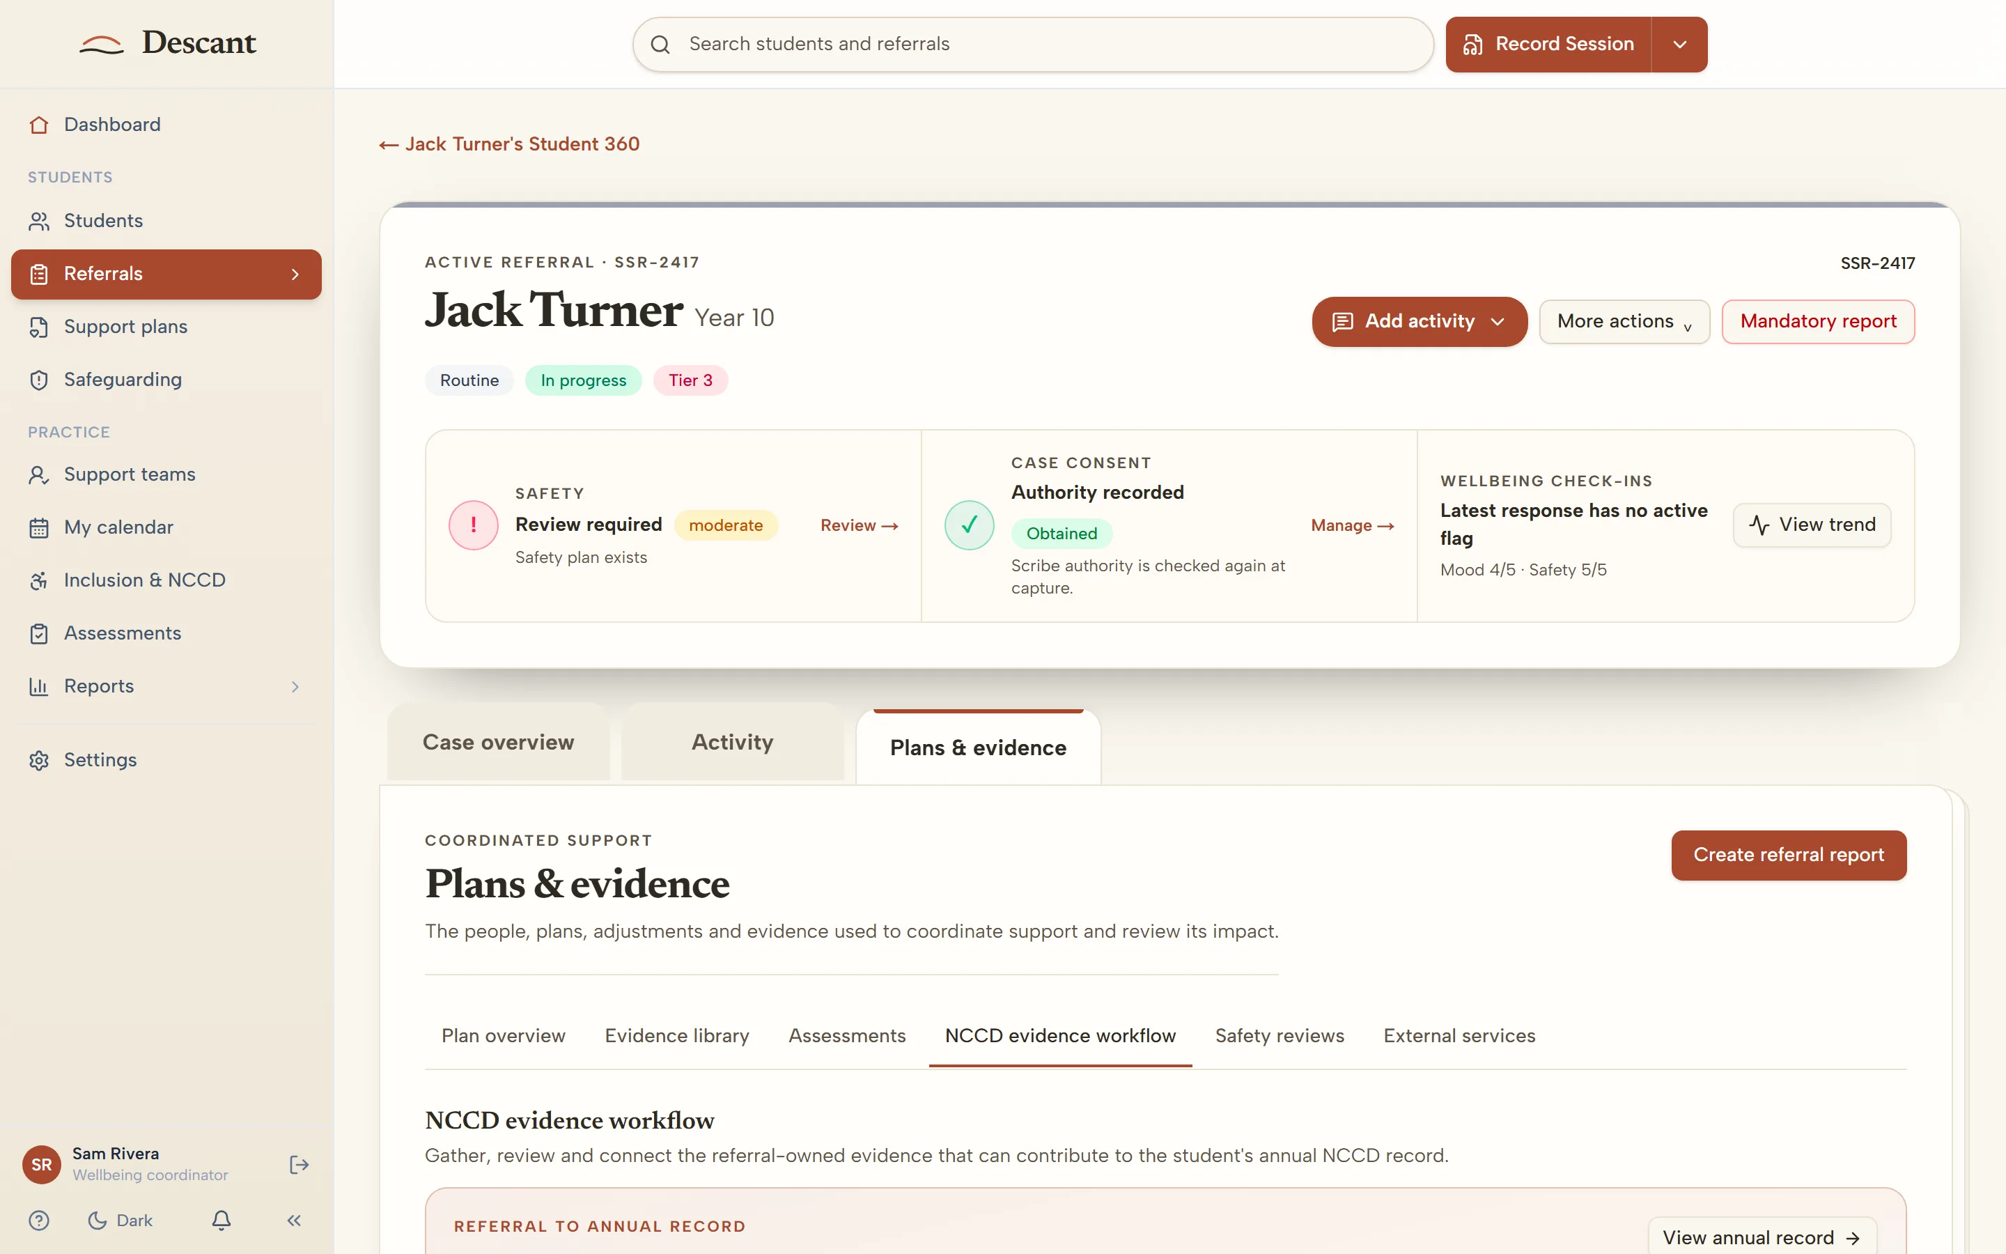The width and height of the screenshot is (2006, 1254).
Task: Open Safety reviews sub-tab
Action: 1279,1036
